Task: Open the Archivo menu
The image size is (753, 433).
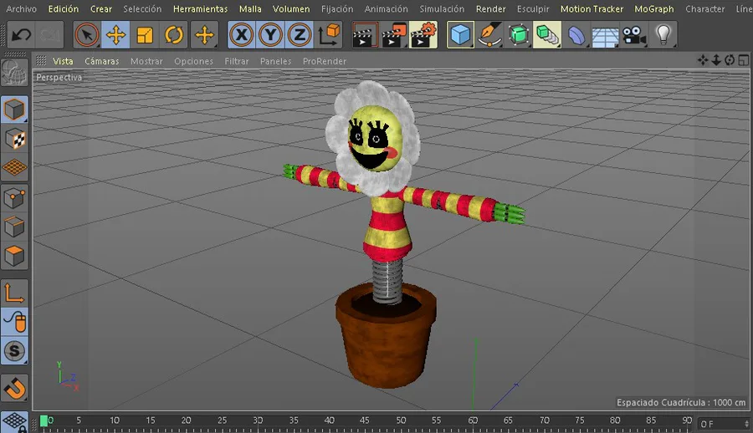Action: pos(21,8)
